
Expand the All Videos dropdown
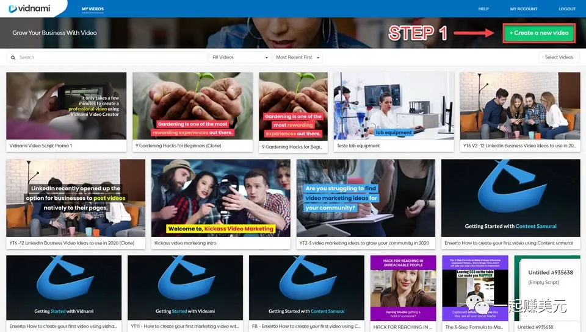pos(240,57)
